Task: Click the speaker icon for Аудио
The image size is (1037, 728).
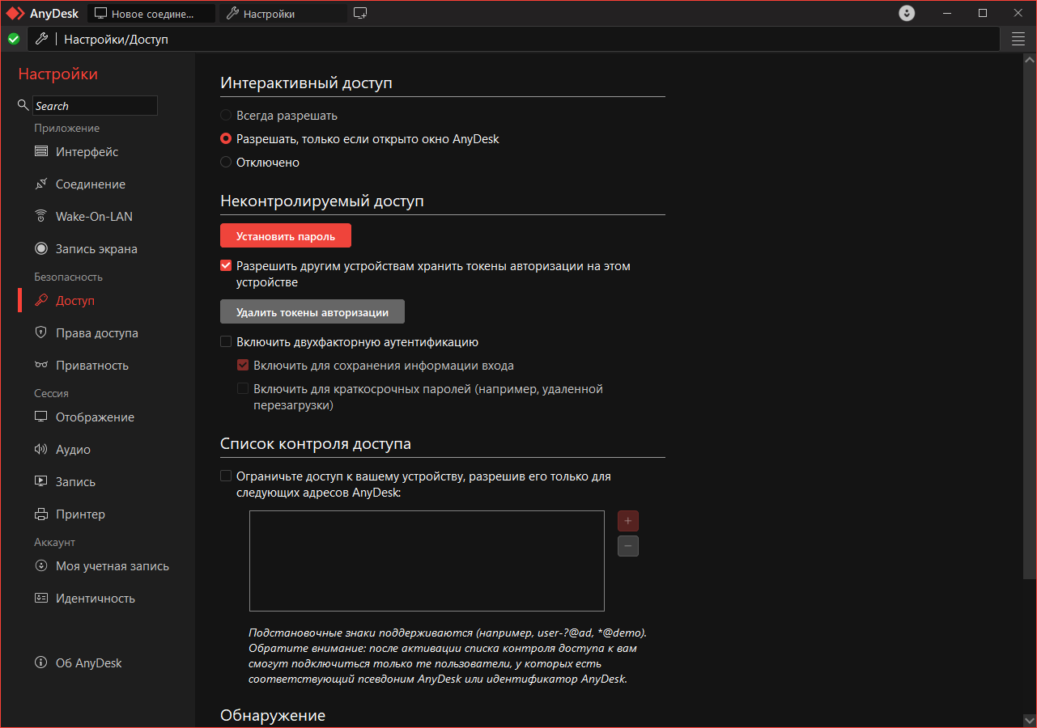Action: tap(40, 450)
